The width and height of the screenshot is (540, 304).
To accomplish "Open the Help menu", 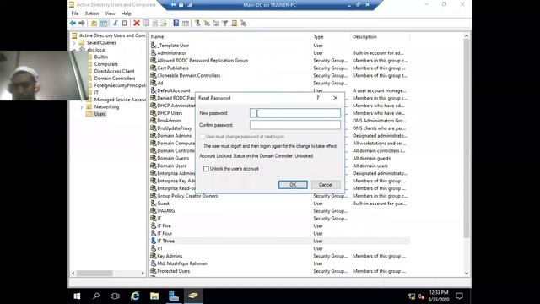I will click(x=126, y=14).
